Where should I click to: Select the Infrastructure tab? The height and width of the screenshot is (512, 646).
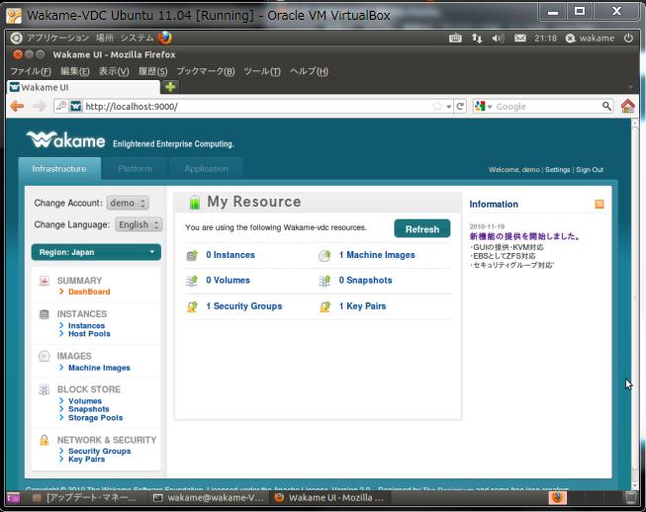(x=59, y=169)
